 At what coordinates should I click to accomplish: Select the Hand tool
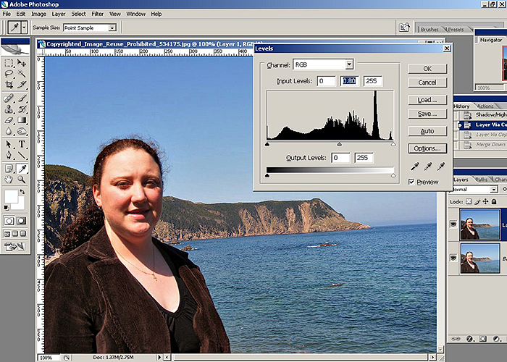[9, 180]
